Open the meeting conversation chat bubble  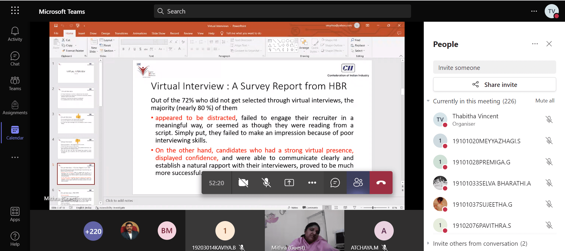coord(335,183)
